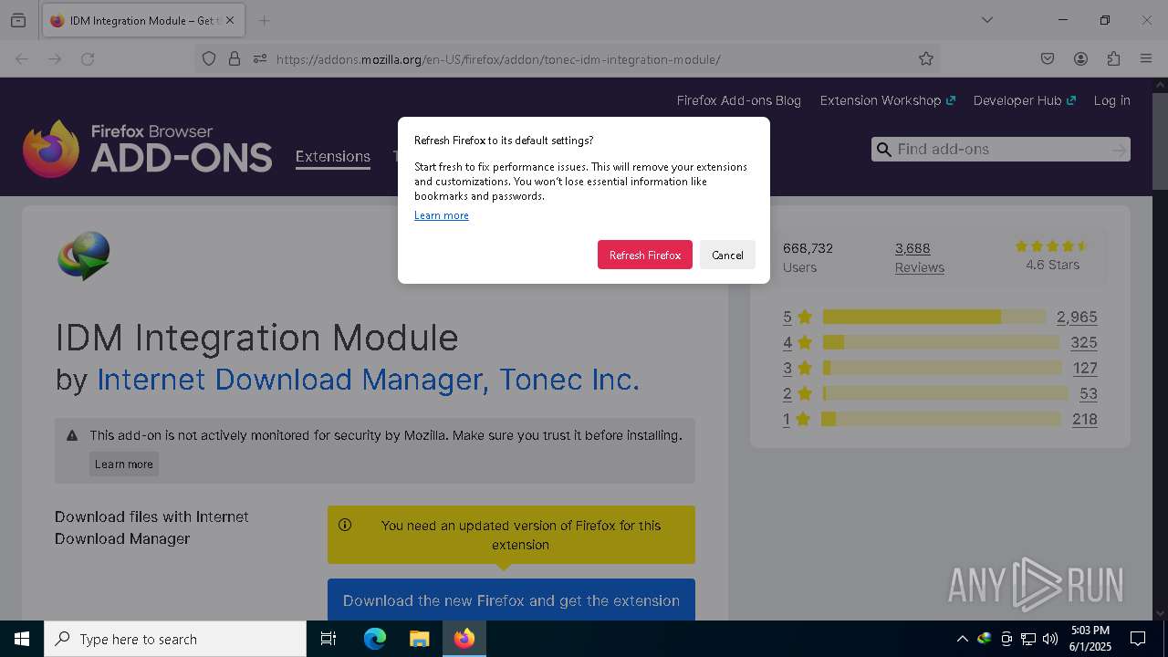Click the Firefox Browser Add-ons logo
Screen dimensions: 1168x657
pyautogui.click(x=148, y=149)
